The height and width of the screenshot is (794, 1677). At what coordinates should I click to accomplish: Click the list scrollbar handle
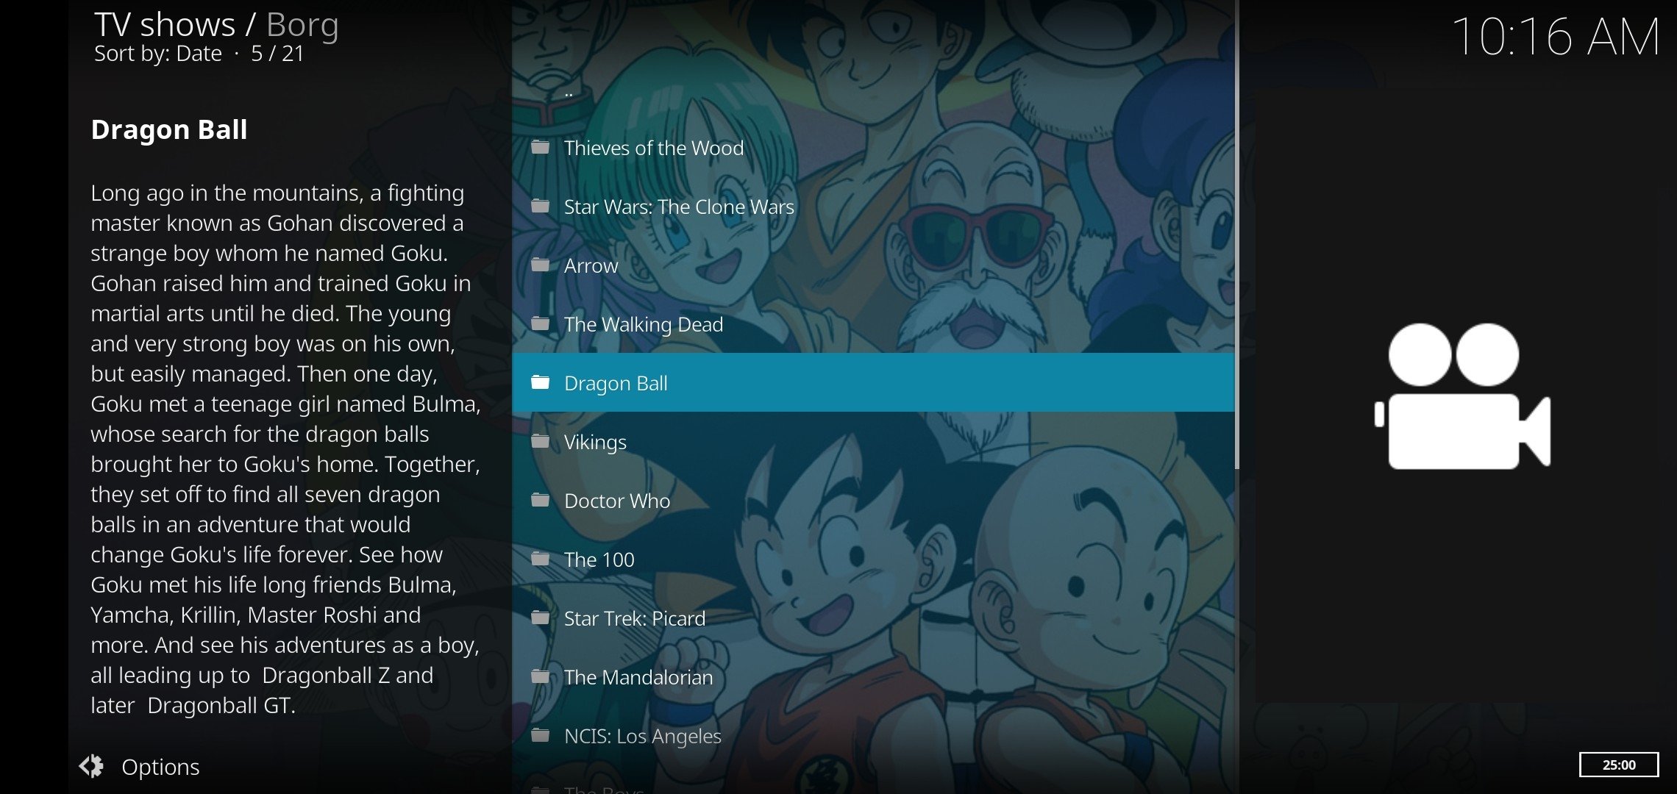(x=1237, y=234)
